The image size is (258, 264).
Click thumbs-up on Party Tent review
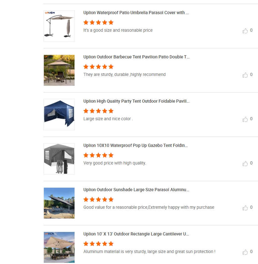(245, 119)
